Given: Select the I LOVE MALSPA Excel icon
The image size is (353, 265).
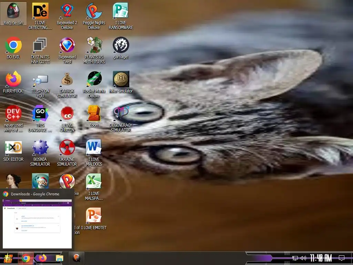Looking at the screenshot, I should click(x=94, y=187).
